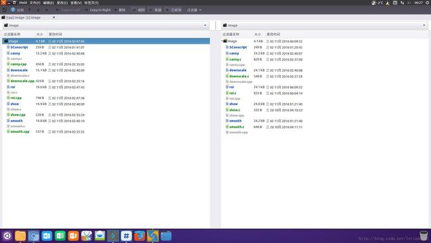The height and width of the screenshot is (243, 431).
Task: Sort right pane by name column header
Action: click(x=231, y=34)
